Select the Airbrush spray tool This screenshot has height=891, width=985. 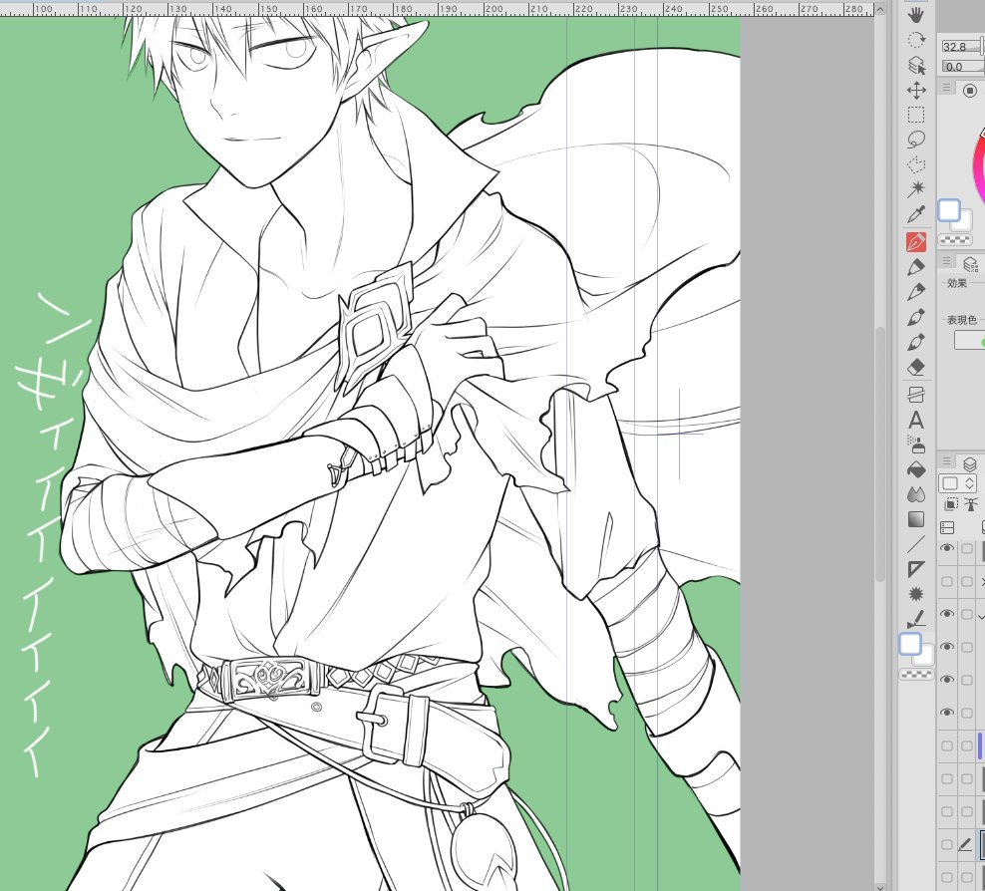point(916,445)
